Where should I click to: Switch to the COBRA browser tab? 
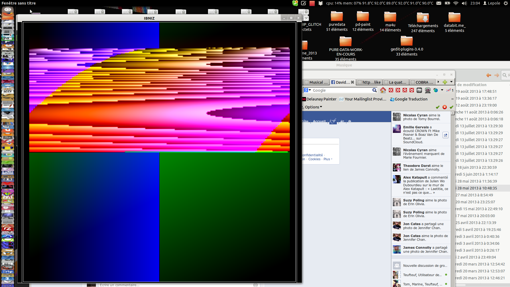[422, 82]
